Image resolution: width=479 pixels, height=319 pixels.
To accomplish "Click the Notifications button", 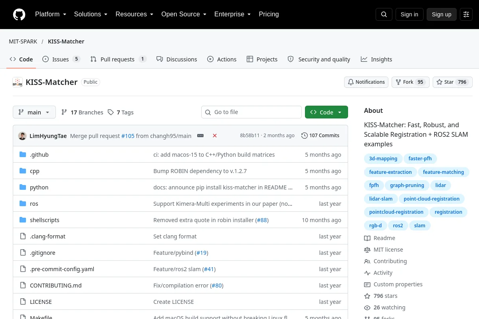I will pyautogui.click(x=366, y=82).
